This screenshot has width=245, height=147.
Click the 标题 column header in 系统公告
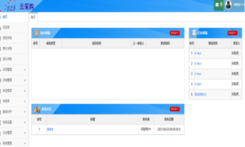92,119
